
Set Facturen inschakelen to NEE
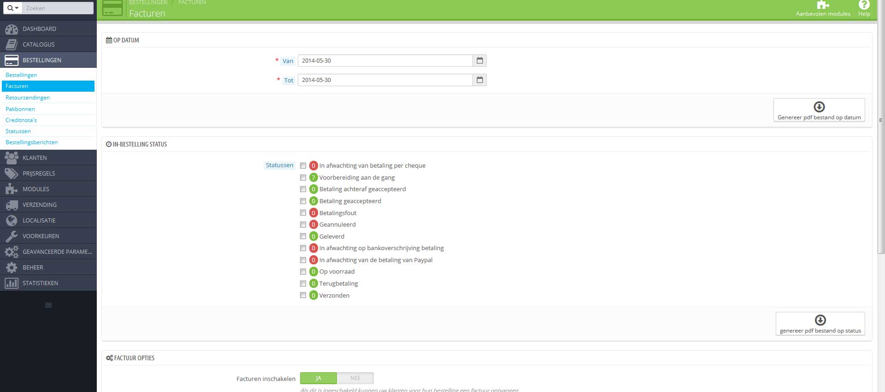coord(355,378)
